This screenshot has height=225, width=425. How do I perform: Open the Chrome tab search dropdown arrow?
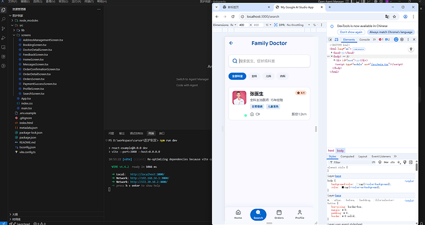(x=216, y=7)
